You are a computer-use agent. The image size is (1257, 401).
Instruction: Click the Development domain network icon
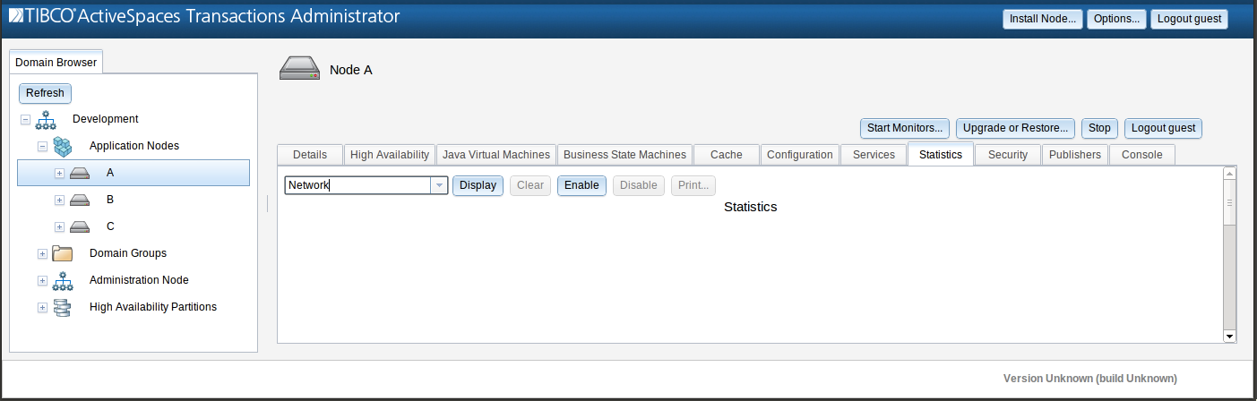coord(46,119)
